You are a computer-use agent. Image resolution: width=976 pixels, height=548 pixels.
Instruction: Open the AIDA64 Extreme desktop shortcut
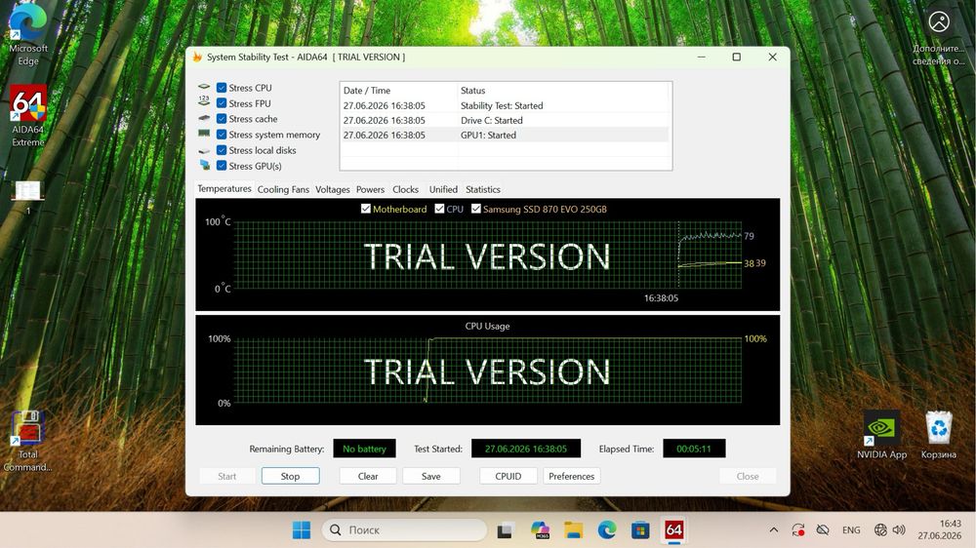click(28, 116)
